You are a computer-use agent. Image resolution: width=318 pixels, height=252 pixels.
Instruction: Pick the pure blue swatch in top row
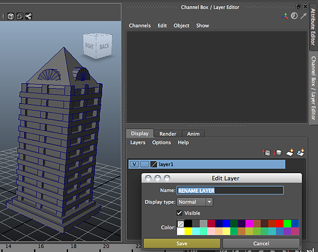coord(226,223)
